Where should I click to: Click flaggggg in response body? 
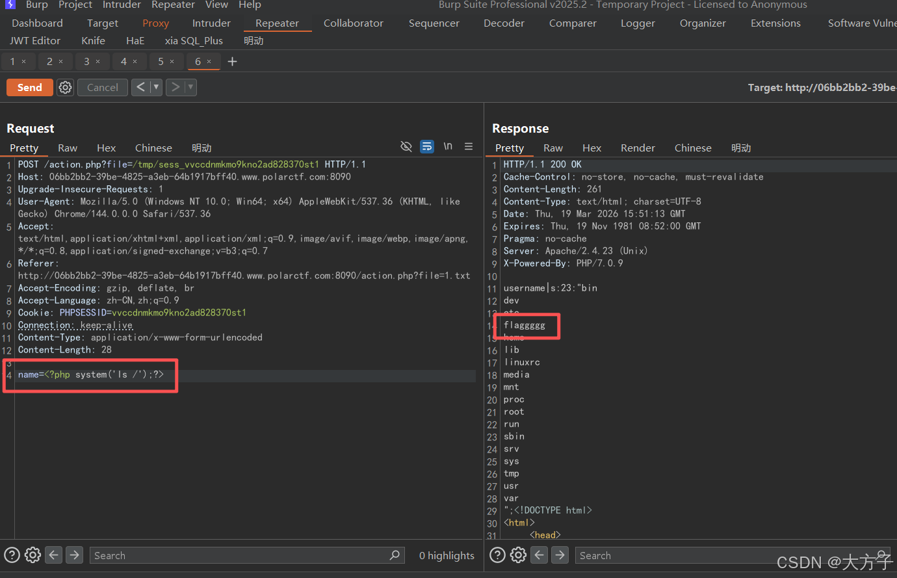tap(525, 325)
